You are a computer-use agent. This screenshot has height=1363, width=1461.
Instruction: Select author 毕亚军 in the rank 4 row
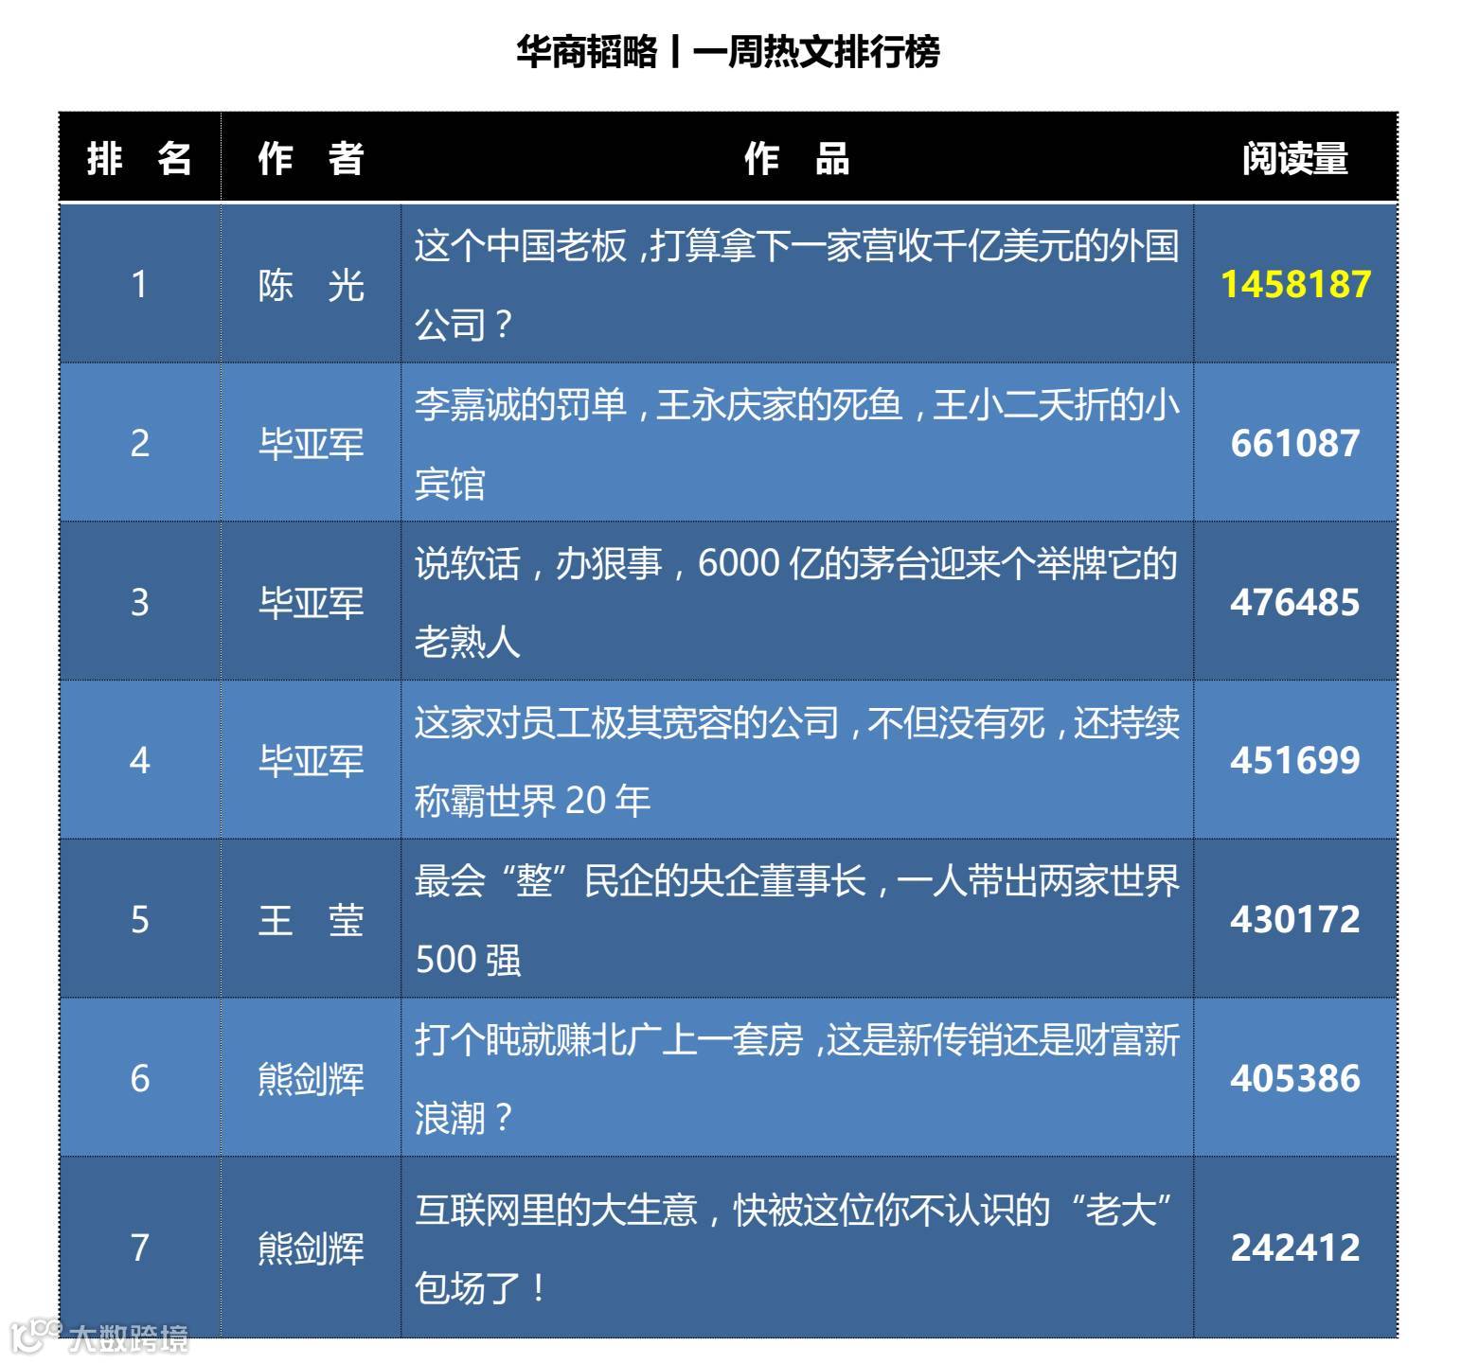click(x=311, y=760)
